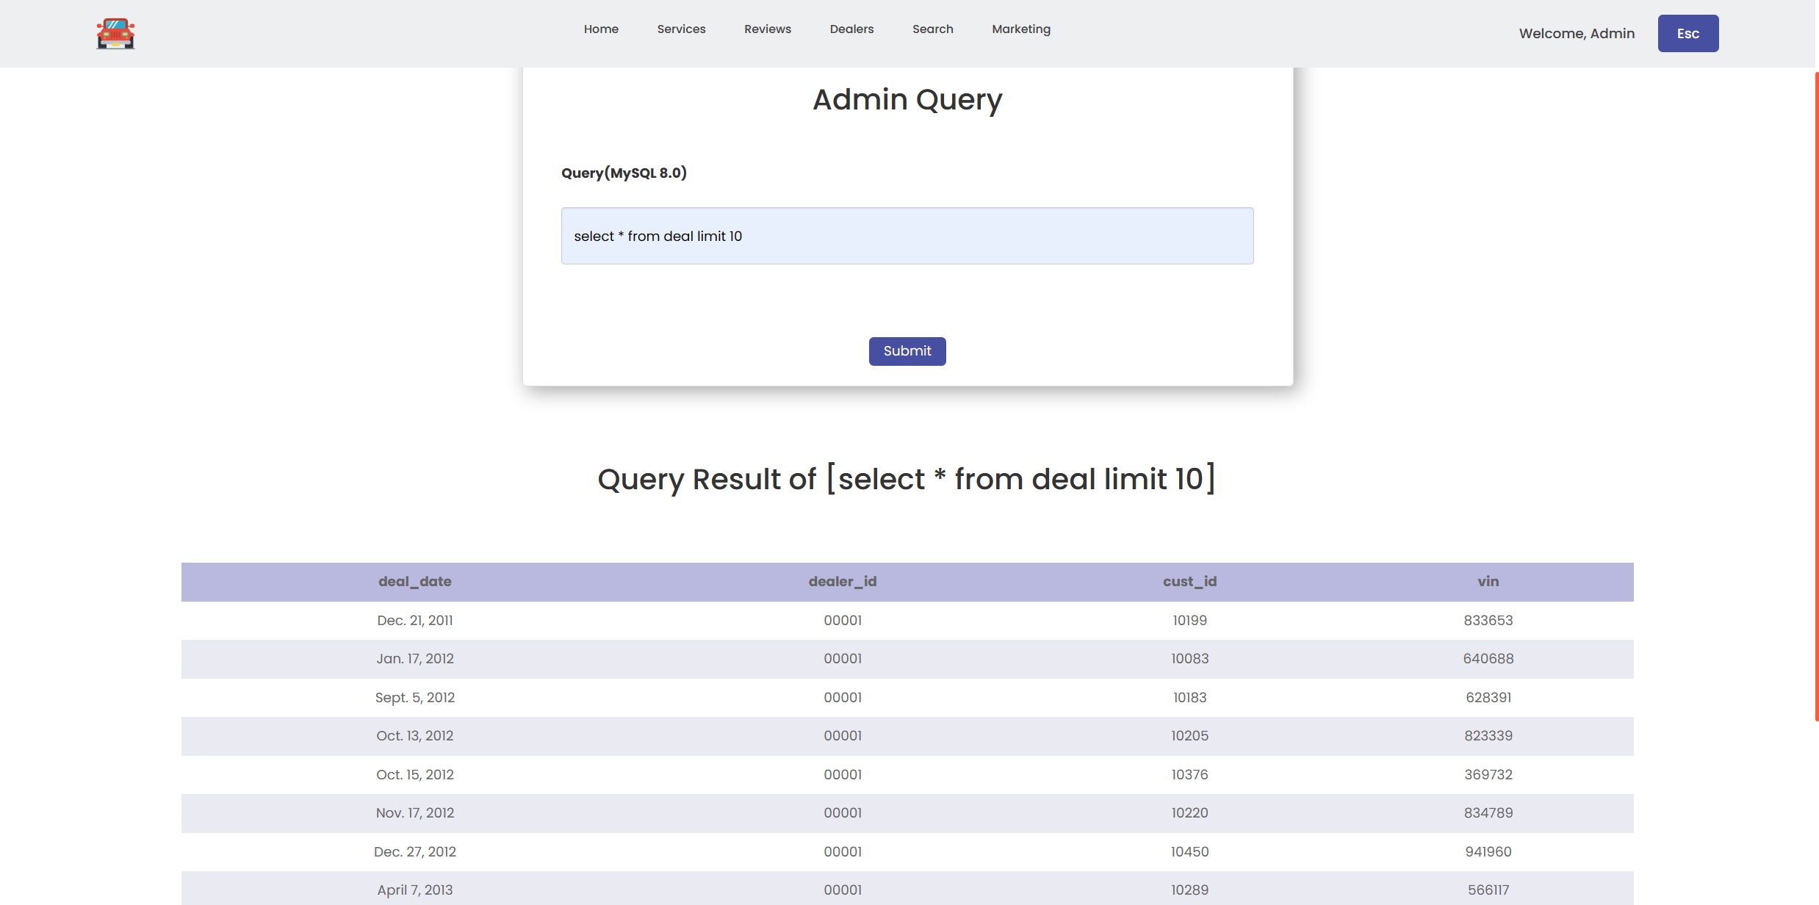Click the vin column header
This screenshot has width=1819, height=905.
pyautogui.click(x=1488, y=582)
